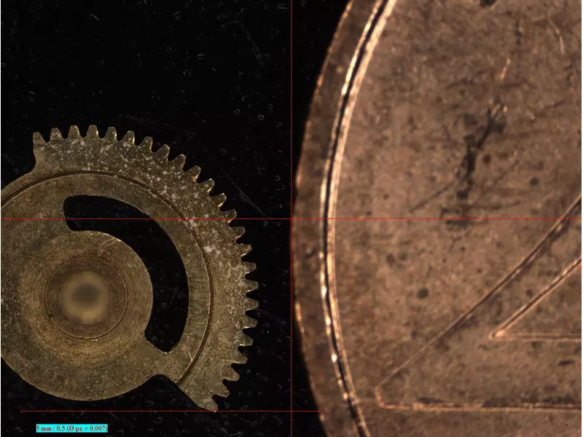The height and width of the screenshot is (437, 583).
Task: Select the right endpoint of the red scale bar
Action: coord(321,411)
